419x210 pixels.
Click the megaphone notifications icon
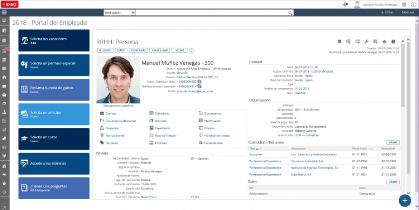click(x=345, y=4)
